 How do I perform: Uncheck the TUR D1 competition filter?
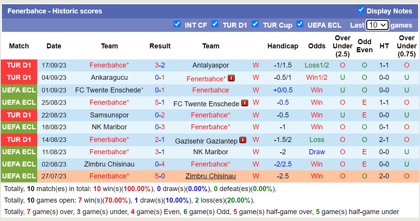(x=215, y=24)
